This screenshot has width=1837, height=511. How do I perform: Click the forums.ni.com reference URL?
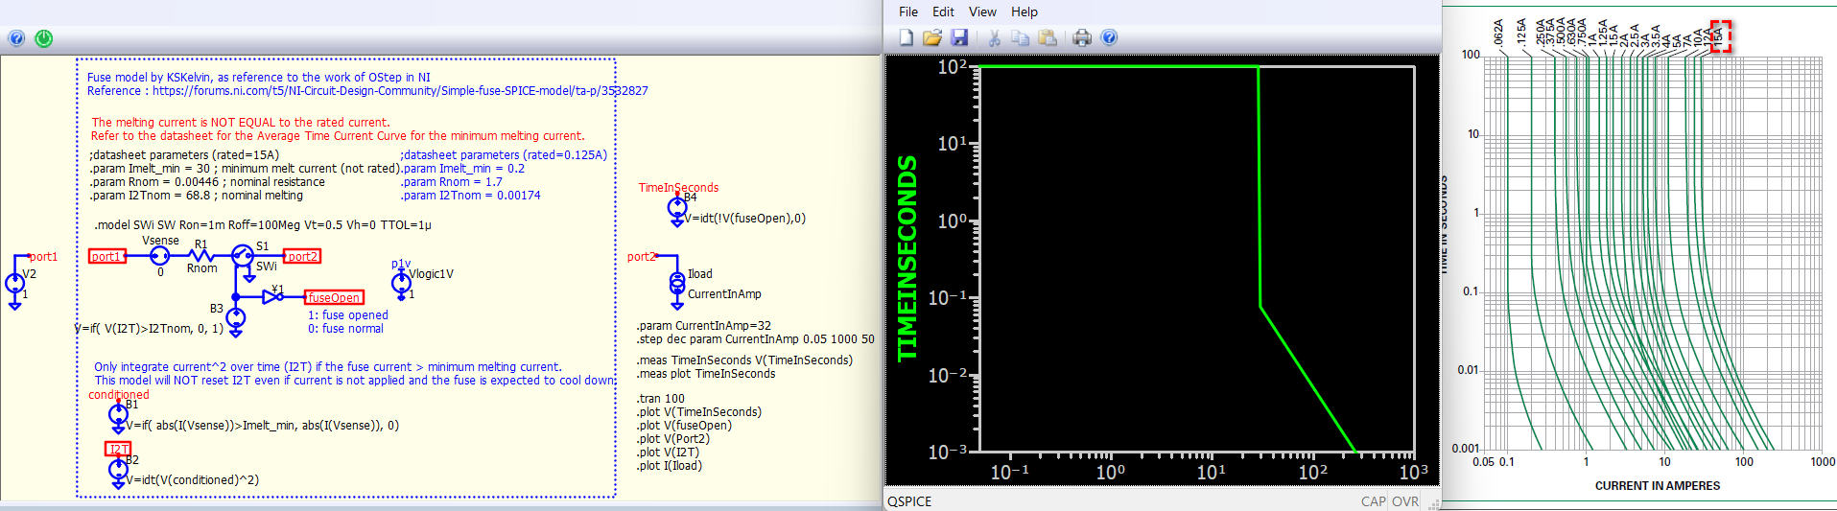(400, 91)
